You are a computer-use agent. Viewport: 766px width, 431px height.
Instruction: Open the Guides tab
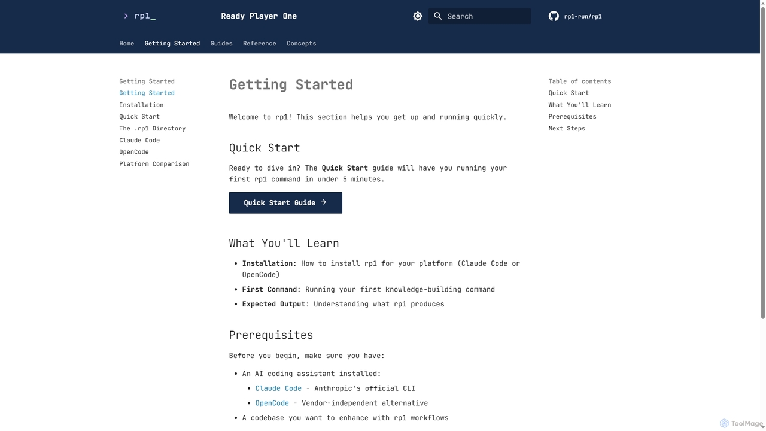click(221, 43)
